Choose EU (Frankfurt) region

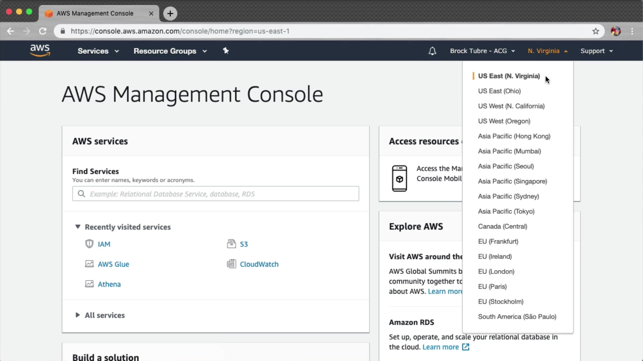point(498,241)
